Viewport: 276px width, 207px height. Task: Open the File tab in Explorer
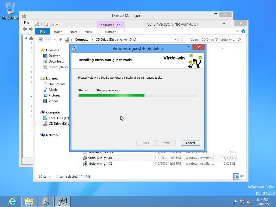[43, 32]
